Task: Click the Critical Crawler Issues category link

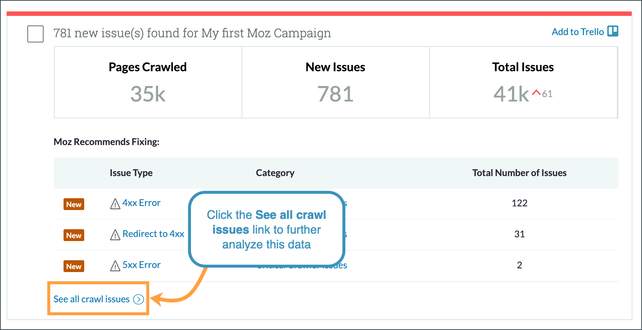Action: click(301, 265)
